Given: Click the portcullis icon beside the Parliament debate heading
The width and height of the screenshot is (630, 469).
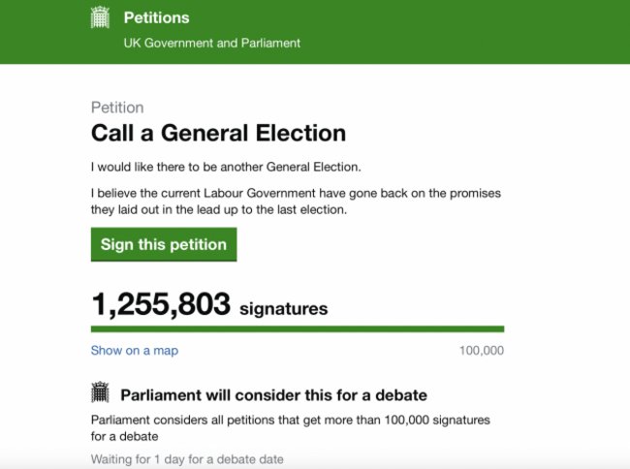Looking at the screenshot, I should point(100,393).
